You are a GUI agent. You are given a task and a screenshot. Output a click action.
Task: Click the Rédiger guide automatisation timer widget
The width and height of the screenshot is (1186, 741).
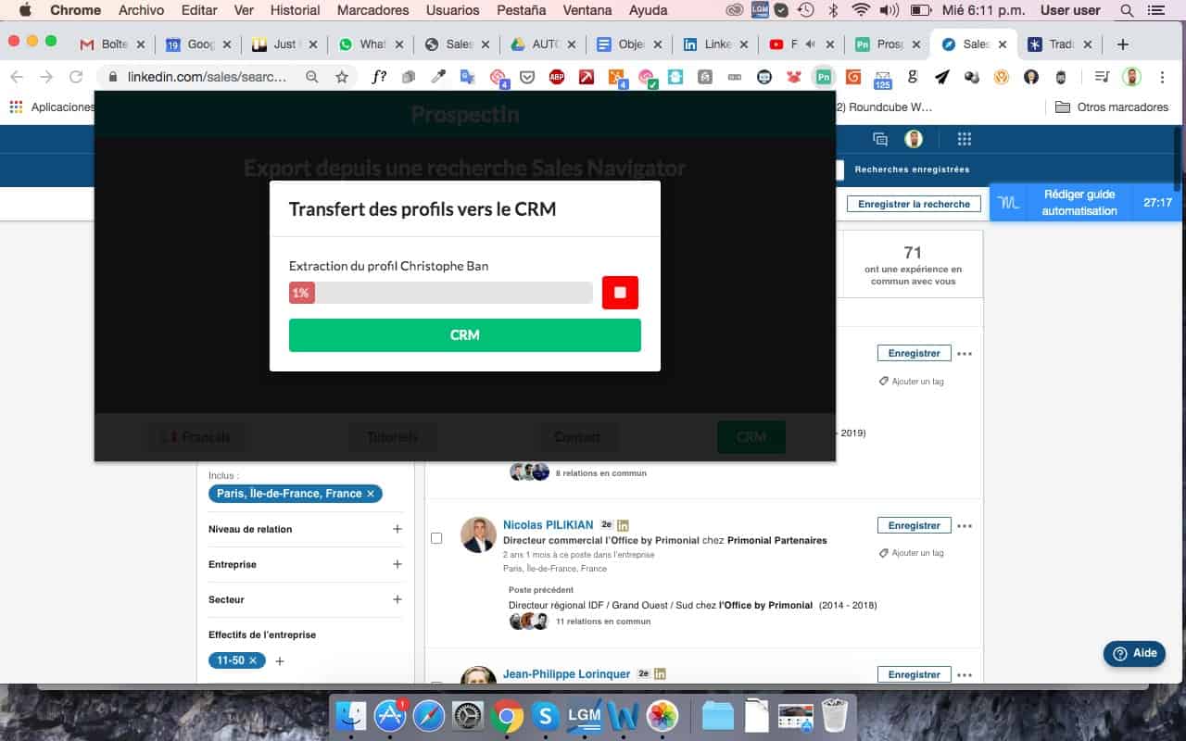coord(1086,203)
